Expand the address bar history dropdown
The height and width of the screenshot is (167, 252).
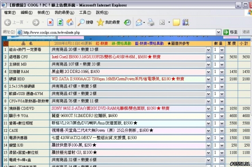(x=218, y=32)
